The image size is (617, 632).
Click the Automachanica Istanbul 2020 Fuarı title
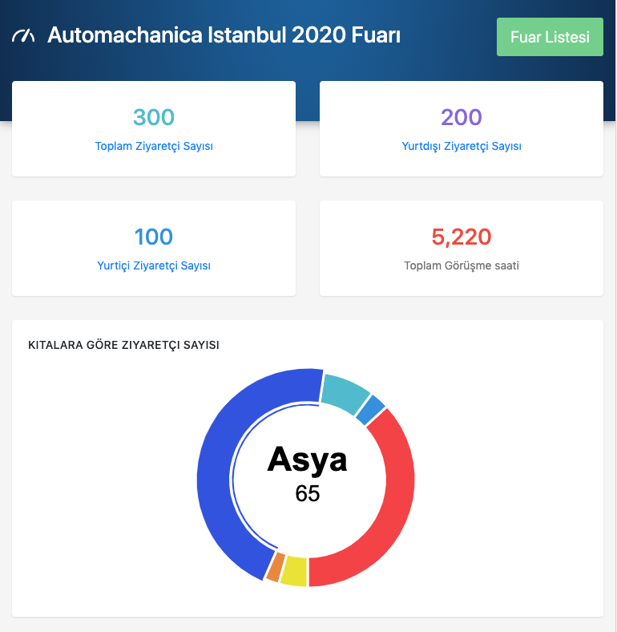pyautogui.click(x=224, y=36)
